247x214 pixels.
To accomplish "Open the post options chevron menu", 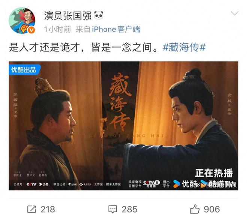I will click(235, 13).
